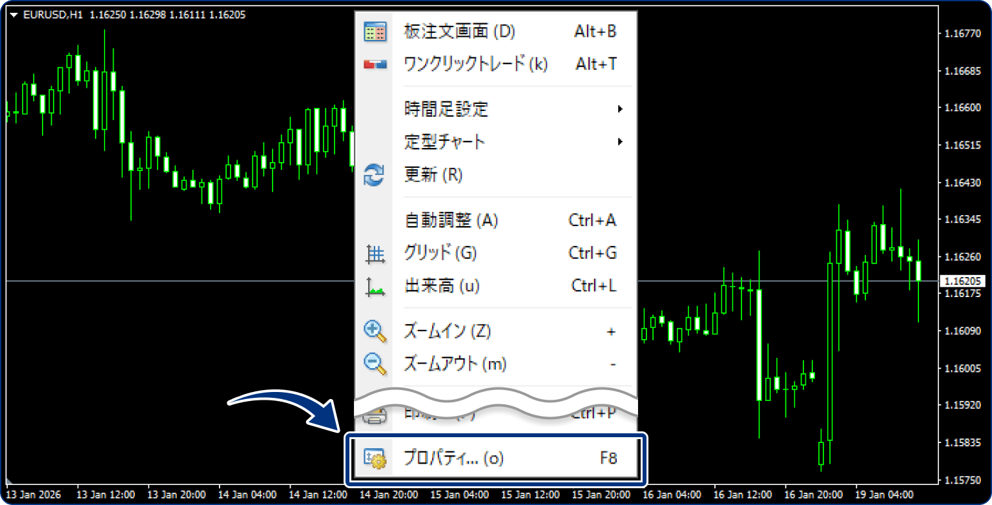The height and width of the screenshot is (505, 992).
Task: Select the Zoom In magnifier icon
Action: 375,331
